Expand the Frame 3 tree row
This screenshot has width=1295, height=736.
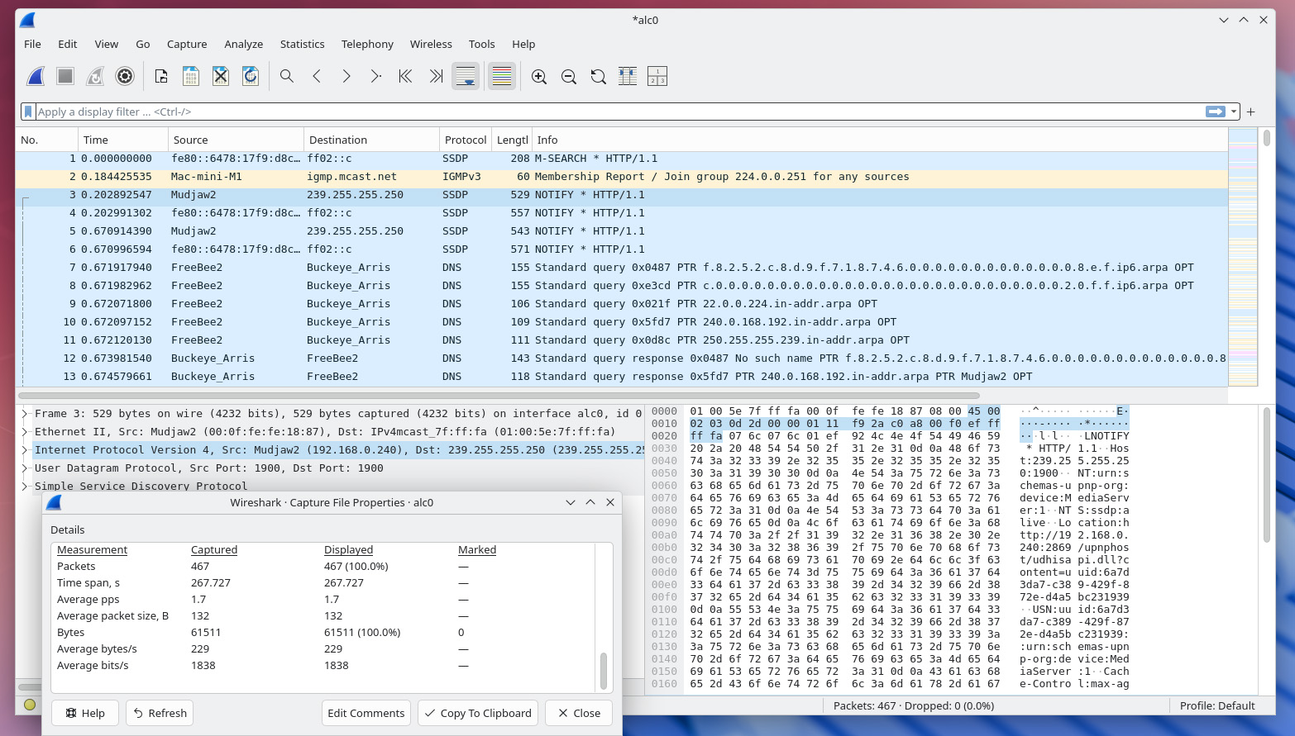click(25, 414)
